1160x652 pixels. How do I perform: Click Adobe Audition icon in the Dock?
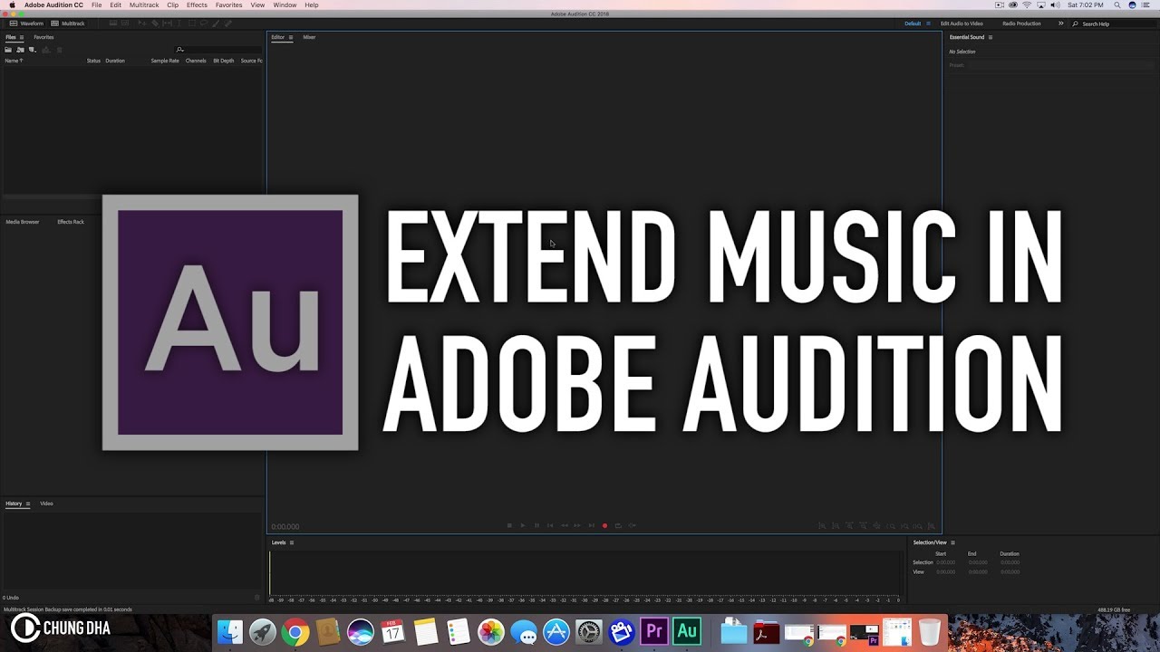pyautogui.click(x=687, y=631)
